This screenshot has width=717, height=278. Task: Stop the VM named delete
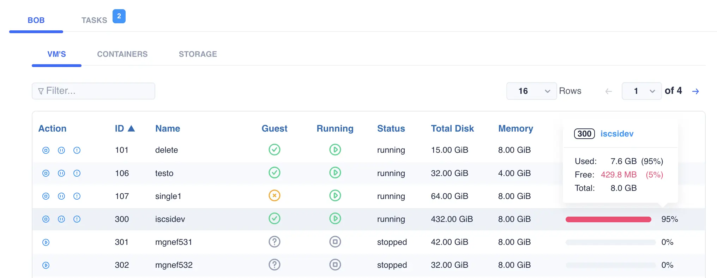(46, 150)
